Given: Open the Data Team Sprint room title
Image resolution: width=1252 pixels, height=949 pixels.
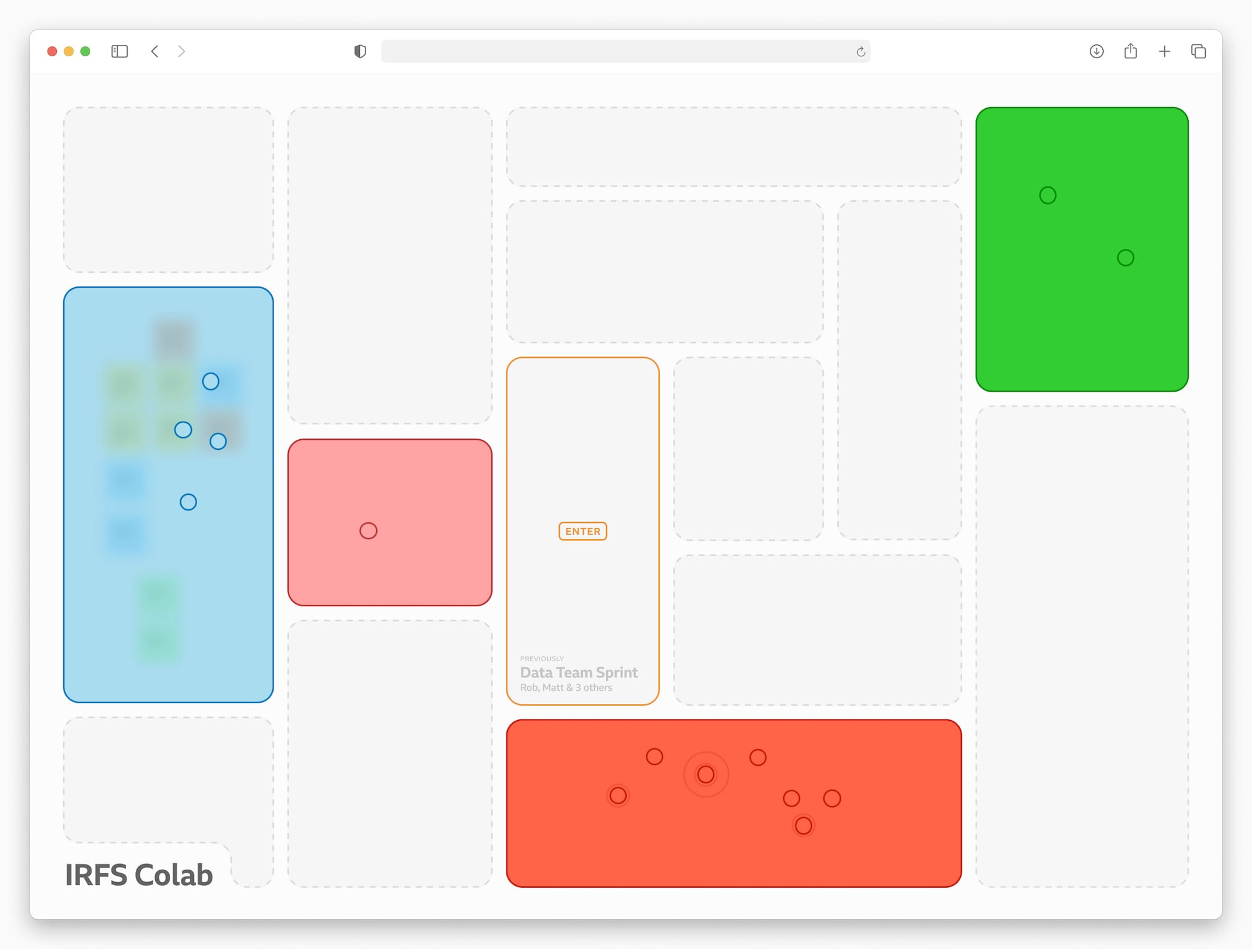Looking at the screenshot, I should [x=578, y=672].
